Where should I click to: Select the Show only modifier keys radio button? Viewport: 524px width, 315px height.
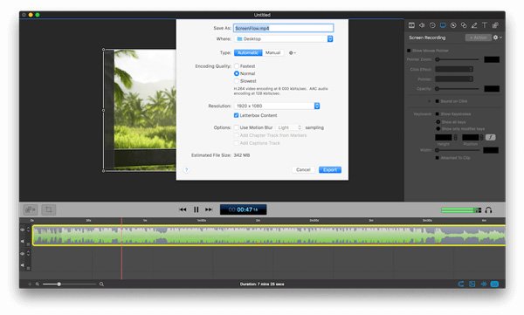(x=438, y=128)
